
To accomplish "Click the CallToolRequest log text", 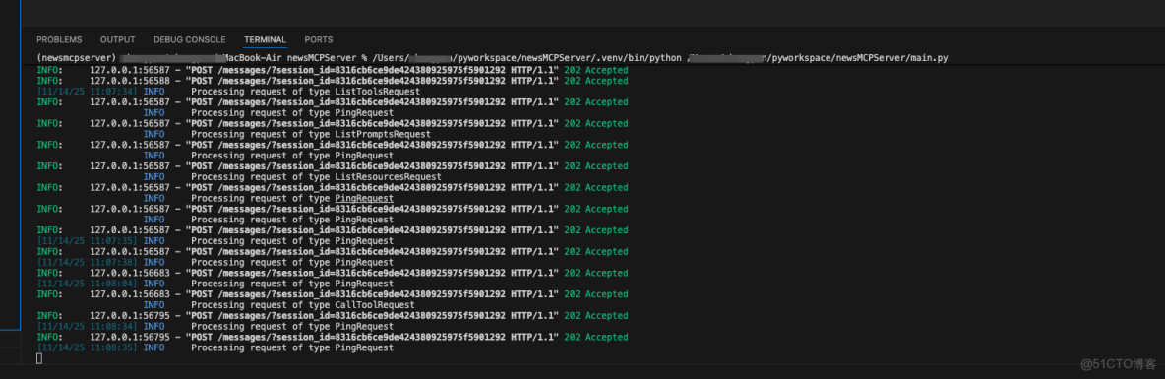I will coord(375,305).
